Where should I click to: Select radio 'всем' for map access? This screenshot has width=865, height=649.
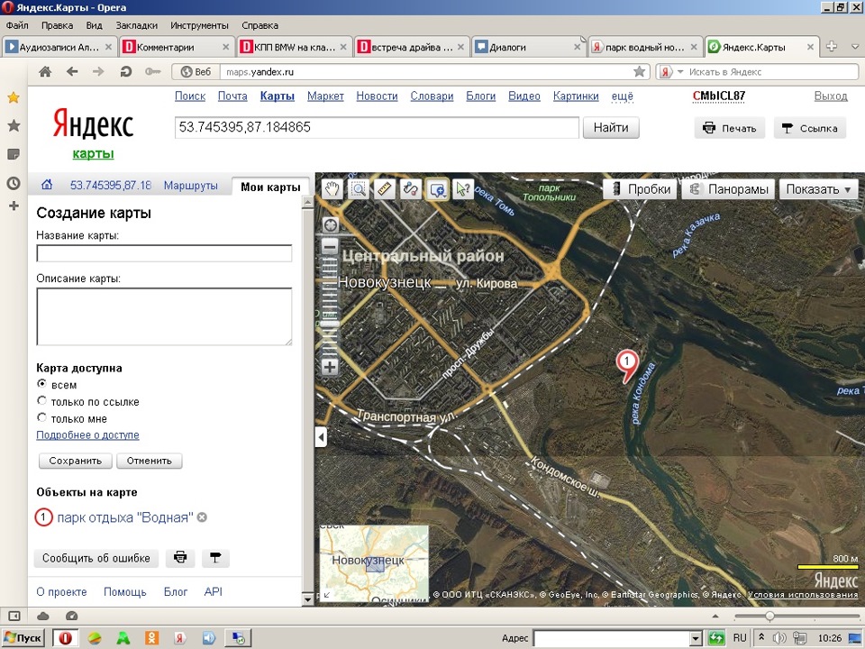tap(42, 384)
